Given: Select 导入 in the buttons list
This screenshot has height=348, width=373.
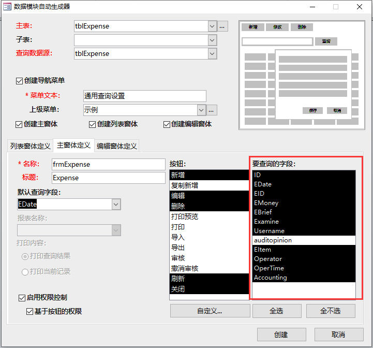Looking at the screenshot, I should pyautogui.click(x=209, y=237).
